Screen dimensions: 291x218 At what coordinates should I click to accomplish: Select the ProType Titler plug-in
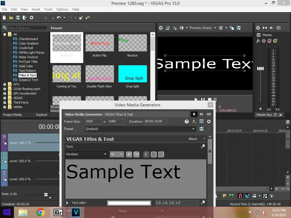click(x=28, y=62)
